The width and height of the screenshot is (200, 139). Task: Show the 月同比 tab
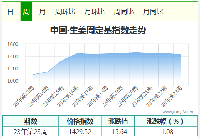pos(153,12)
